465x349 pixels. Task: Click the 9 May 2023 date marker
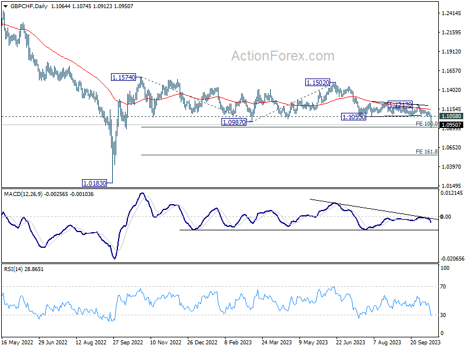[x=314, y=342]
